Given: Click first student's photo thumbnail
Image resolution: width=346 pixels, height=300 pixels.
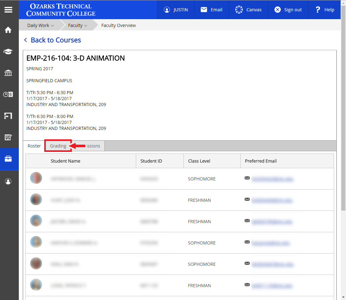Looking at the screenshot, I should [x=36, y=178].
